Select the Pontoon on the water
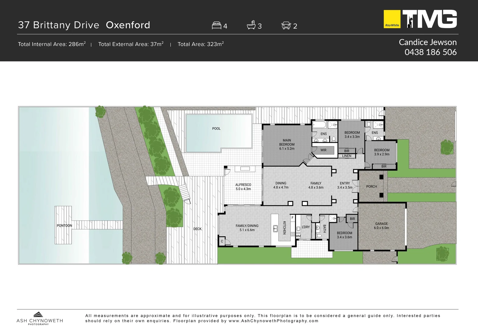Screen dimensions: 478x329 (x=64, y=225)
